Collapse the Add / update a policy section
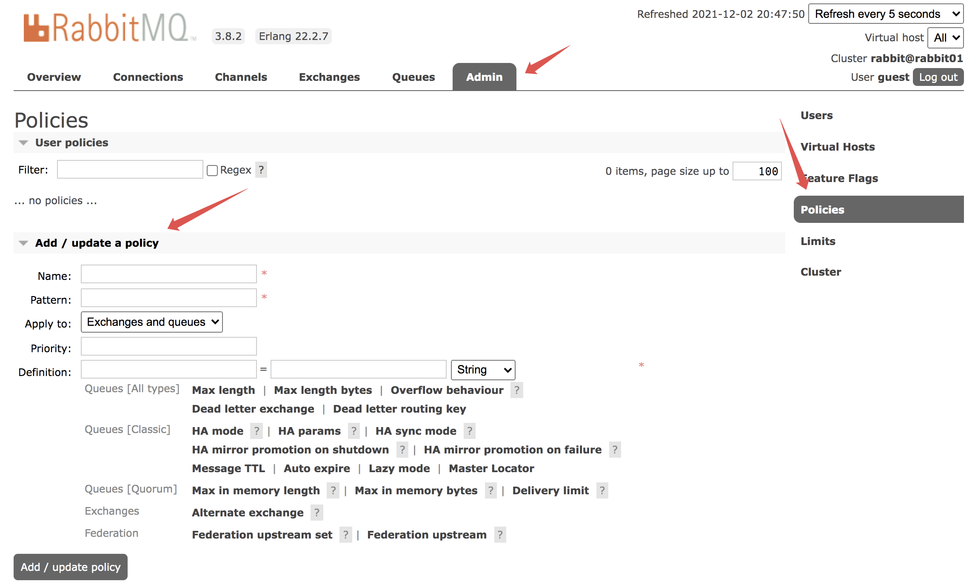This screenshot has height=587, width=975. point(97,243)
